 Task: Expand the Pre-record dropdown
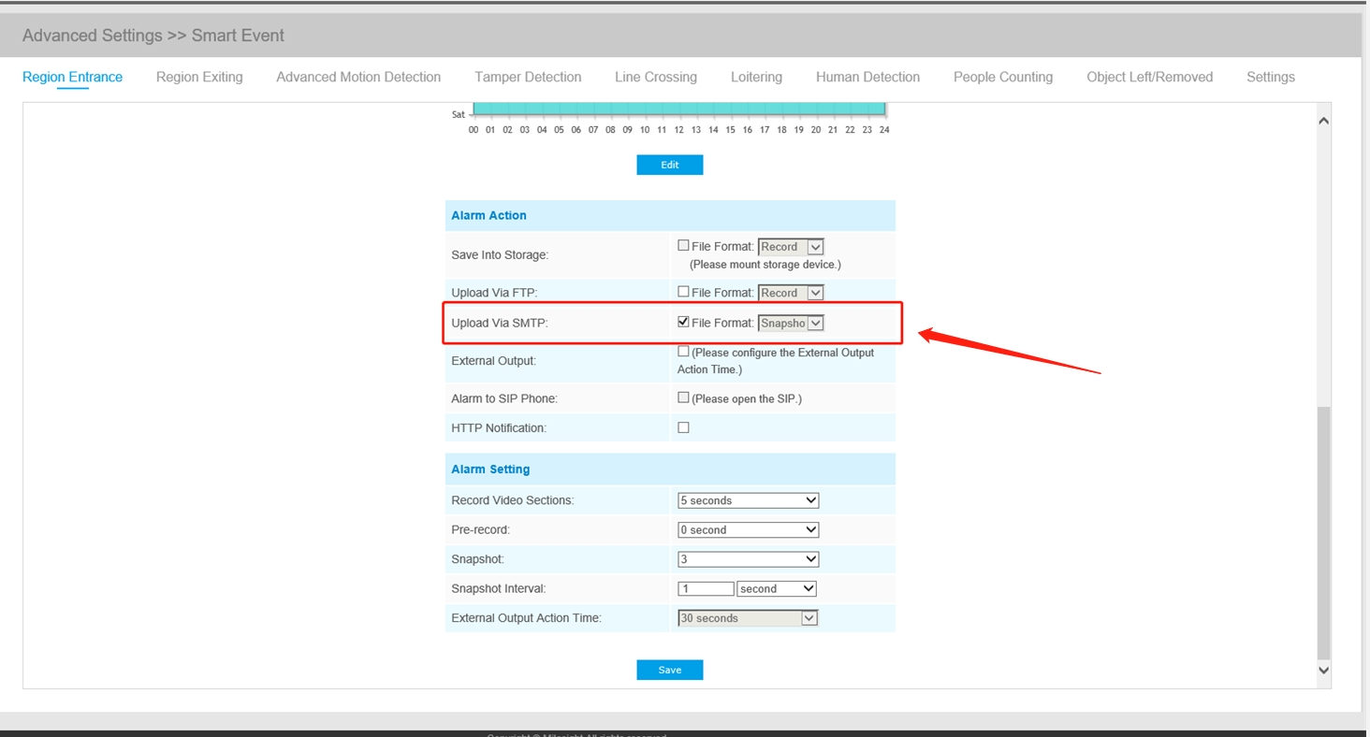(748, 529)
